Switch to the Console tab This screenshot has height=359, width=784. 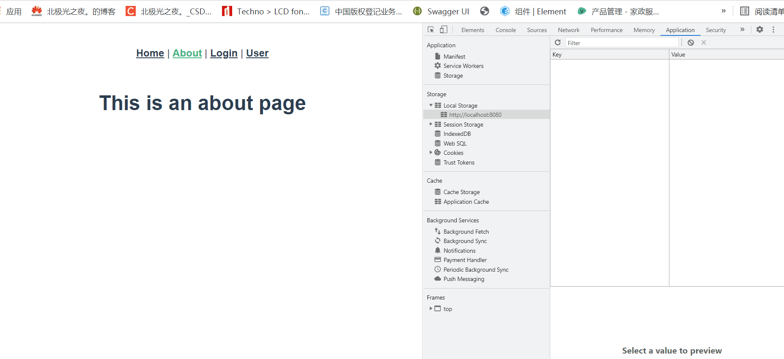pyautogui.click(x=506, y=30)
